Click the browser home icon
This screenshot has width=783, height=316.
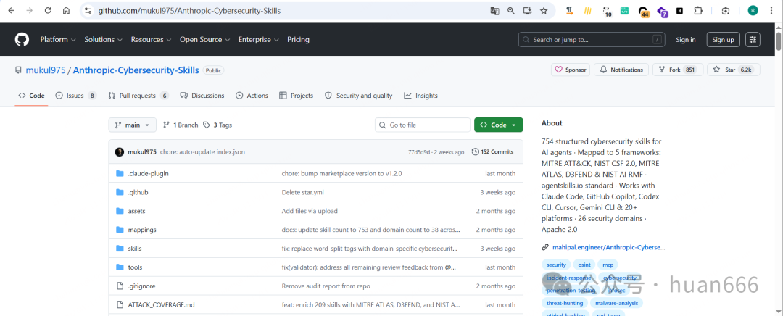[66, 10]
